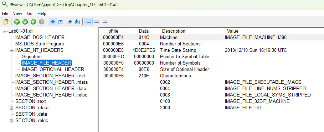
Task: Select the IMAGE_NT_HEADERS tree item
Action: click(39, 50)
